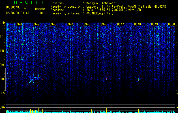This screenshot has width=178, height=113.
Task: Click the HROFFT title text
Action: (29, 2)
